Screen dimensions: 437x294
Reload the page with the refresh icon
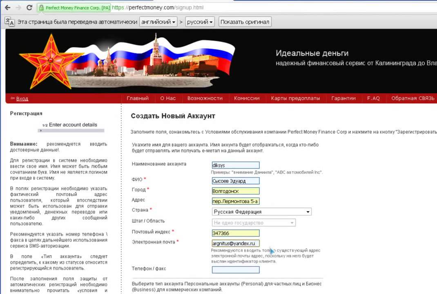[x=29, y=7]
